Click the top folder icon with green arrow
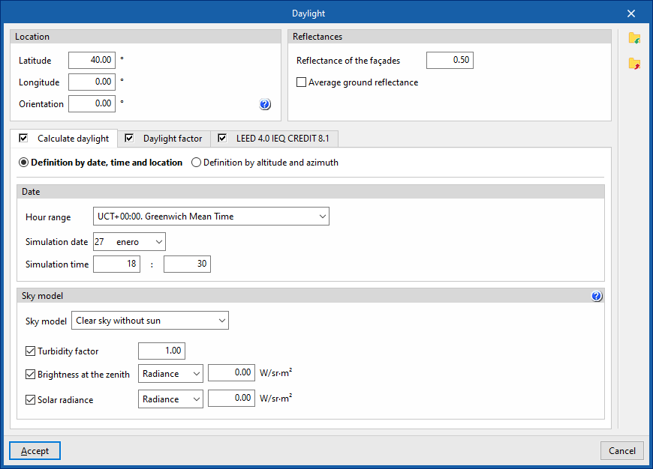 coord(634,38)
